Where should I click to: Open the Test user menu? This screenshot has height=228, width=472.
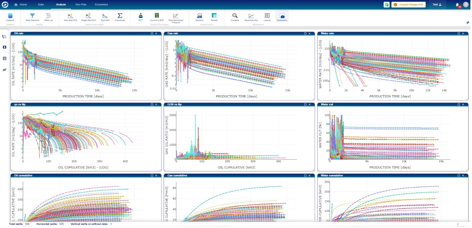437,4
